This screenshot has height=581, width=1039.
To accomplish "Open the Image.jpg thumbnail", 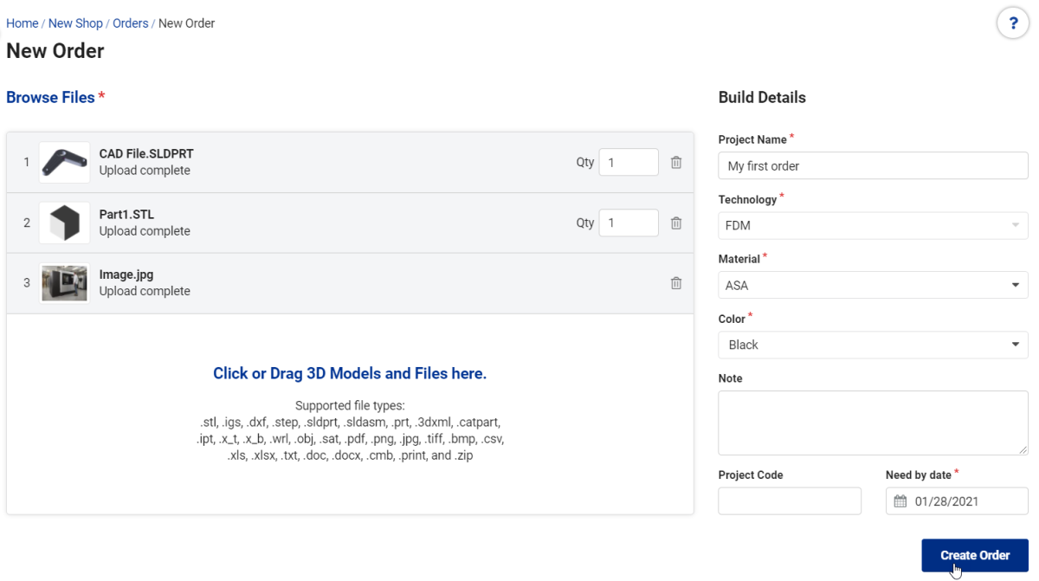I will 64,283.
